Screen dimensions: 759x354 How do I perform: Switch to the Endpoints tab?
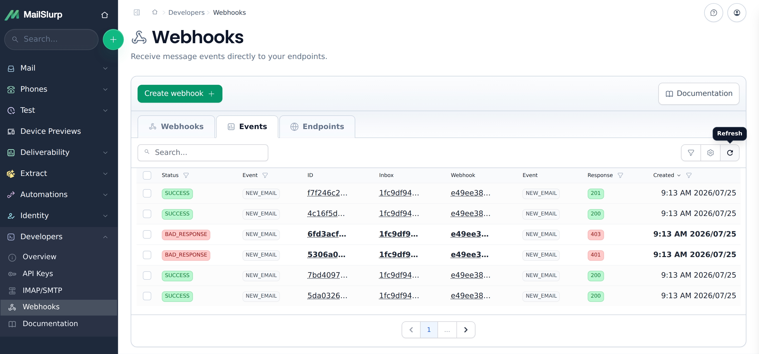click(317, 127)
